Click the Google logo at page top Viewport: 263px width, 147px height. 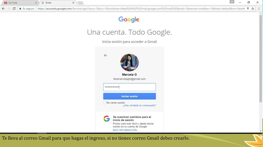tap(129, 19)
